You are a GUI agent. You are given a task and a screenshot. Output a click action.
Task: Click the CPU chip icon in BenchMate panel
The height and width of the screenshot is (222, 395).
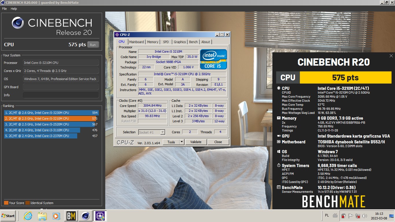click(279, 88)
